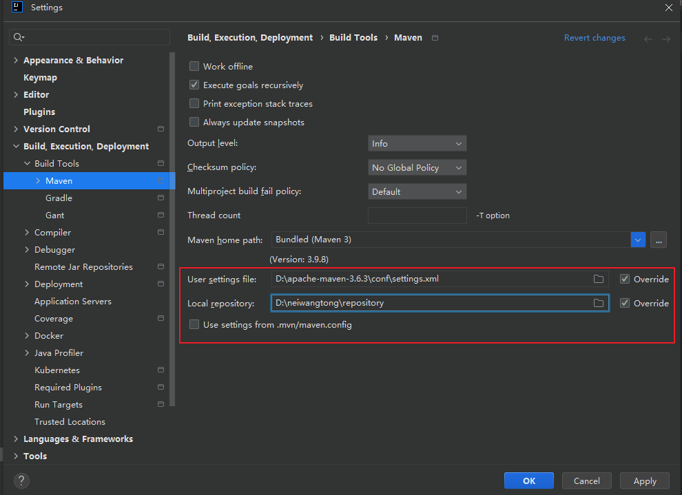
Task: Uncheck Execute goals recursively
Action: tap(194, 85)
